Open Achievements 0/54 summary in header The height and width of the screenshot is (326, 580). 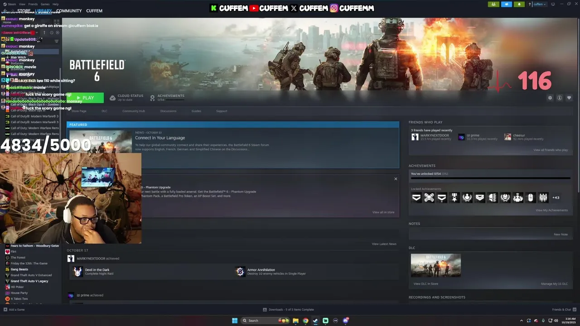point(167,97)
